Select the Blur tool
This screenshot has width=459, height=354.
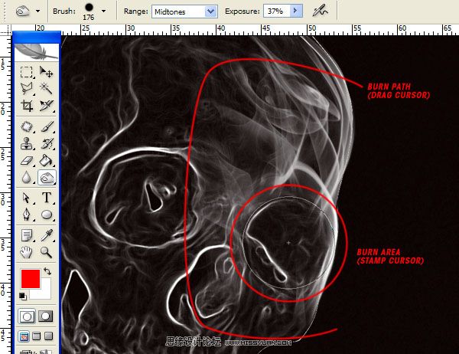26,178
